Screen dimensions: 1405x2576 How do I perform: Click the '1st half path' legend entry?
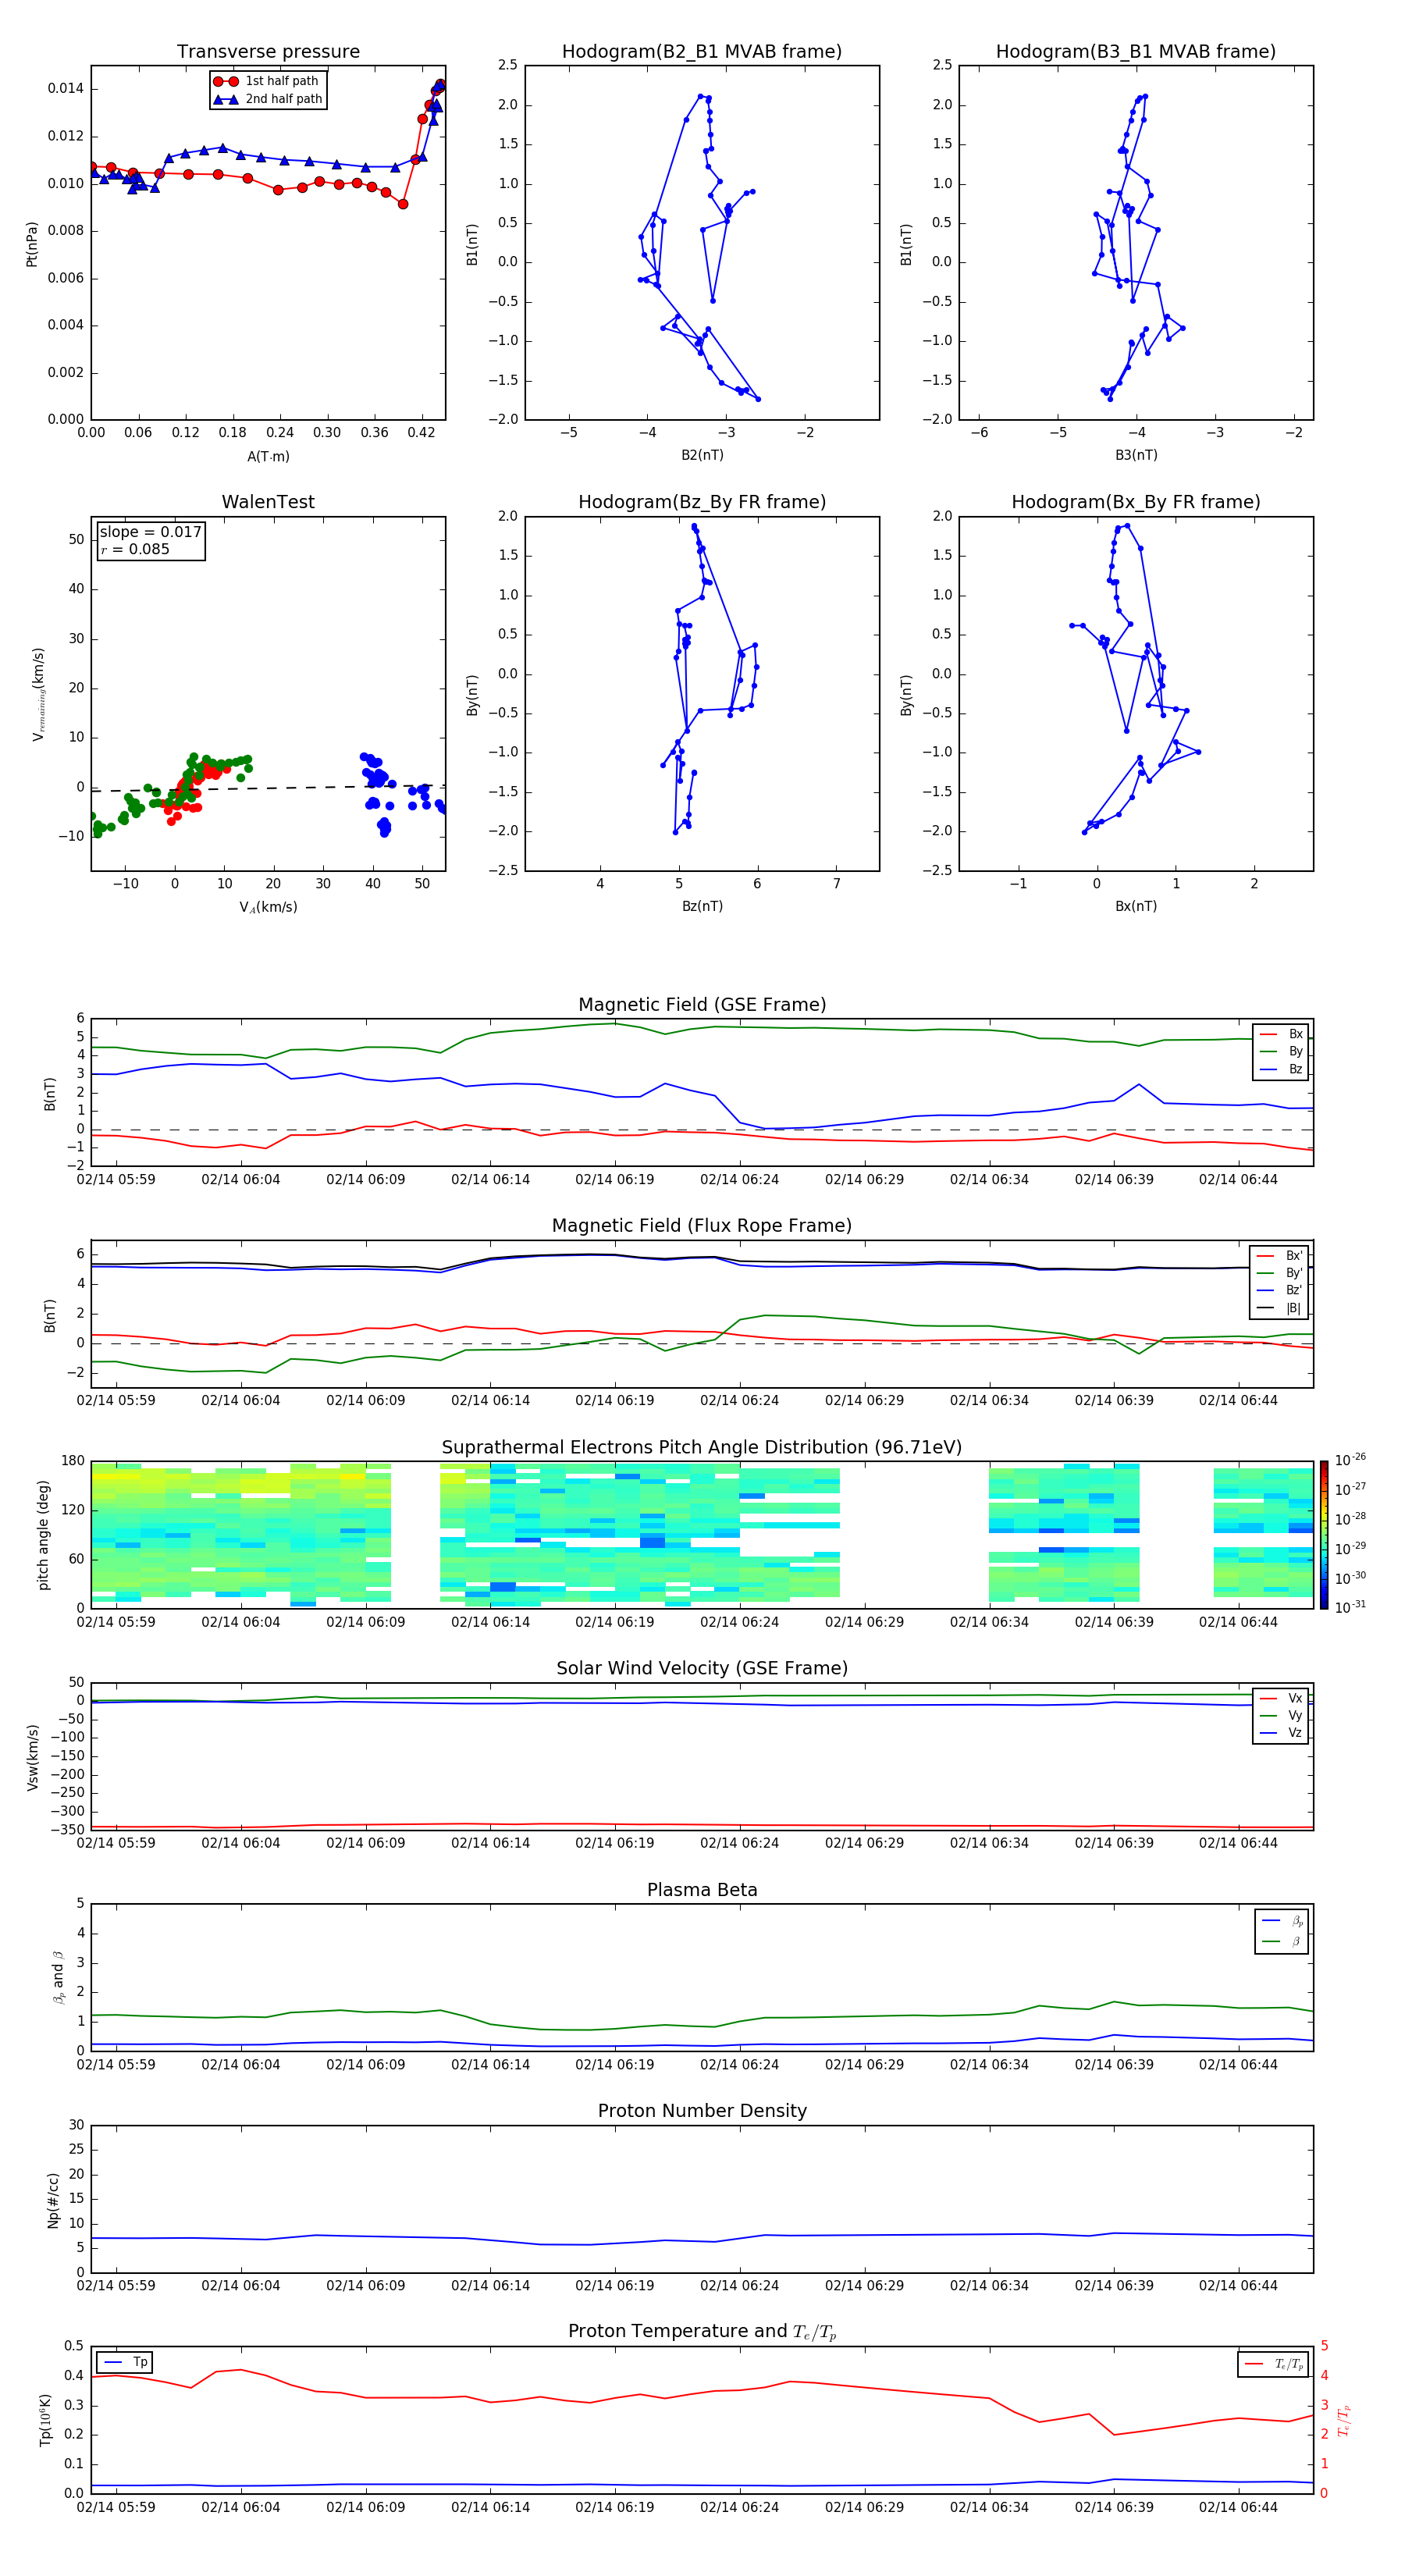tap(267, 81)
